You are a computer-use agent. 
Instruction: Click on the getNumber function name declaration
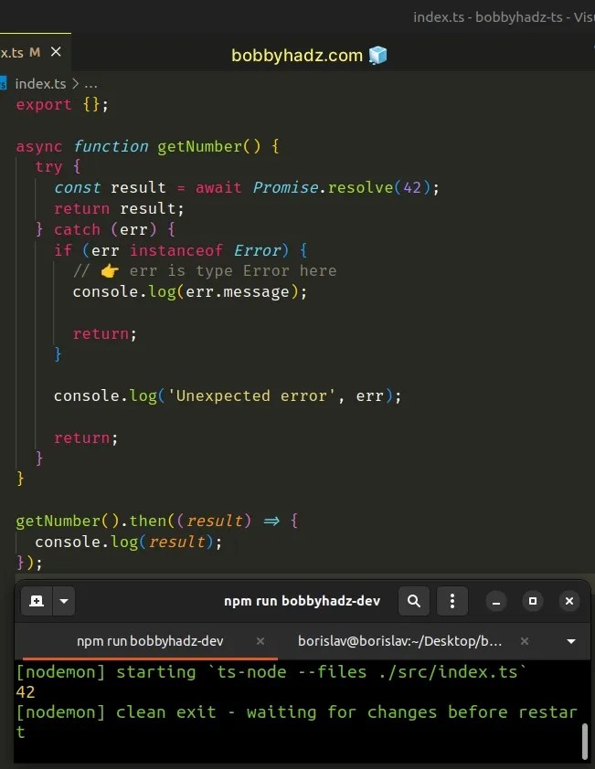(199, 146)
